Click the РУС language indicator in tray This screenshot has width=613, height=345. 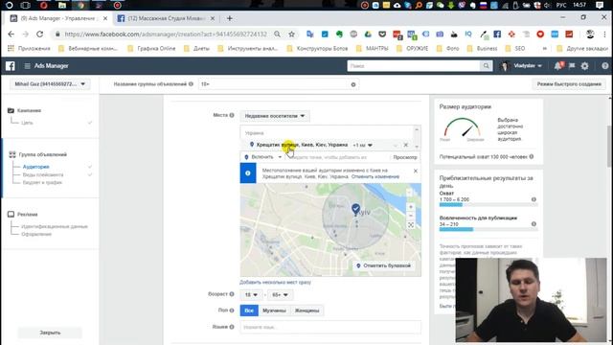(561, 5)
